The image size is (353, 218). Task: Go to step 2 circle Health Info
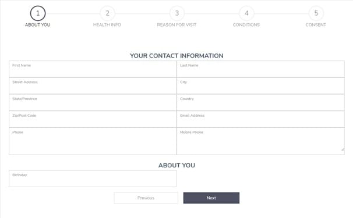107,13
